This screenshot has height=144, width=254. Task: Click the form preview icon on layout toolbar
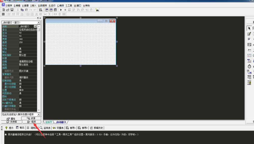point(3,14)
